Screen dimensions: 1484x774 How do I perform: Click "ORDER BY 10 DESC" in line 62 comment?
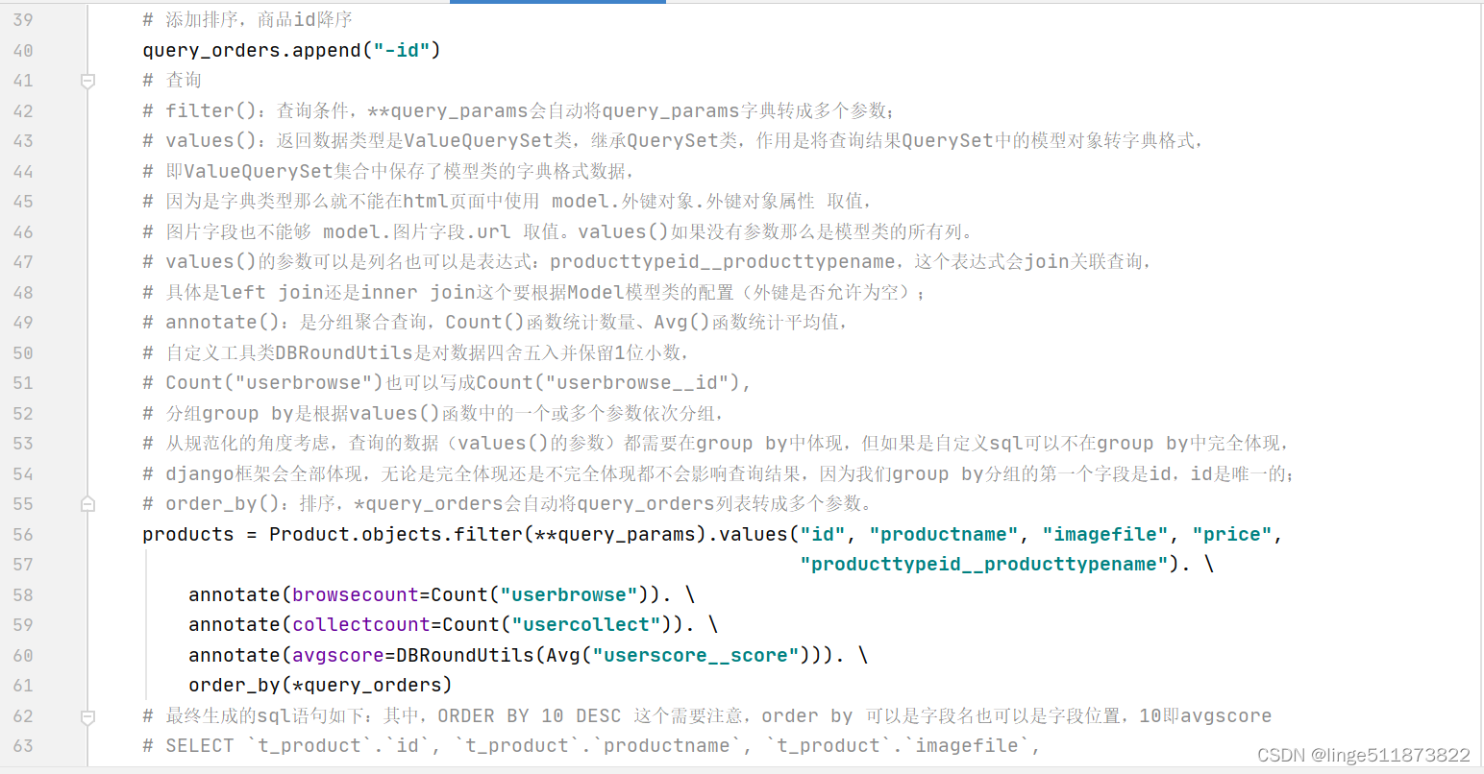[x=530, y=715]
